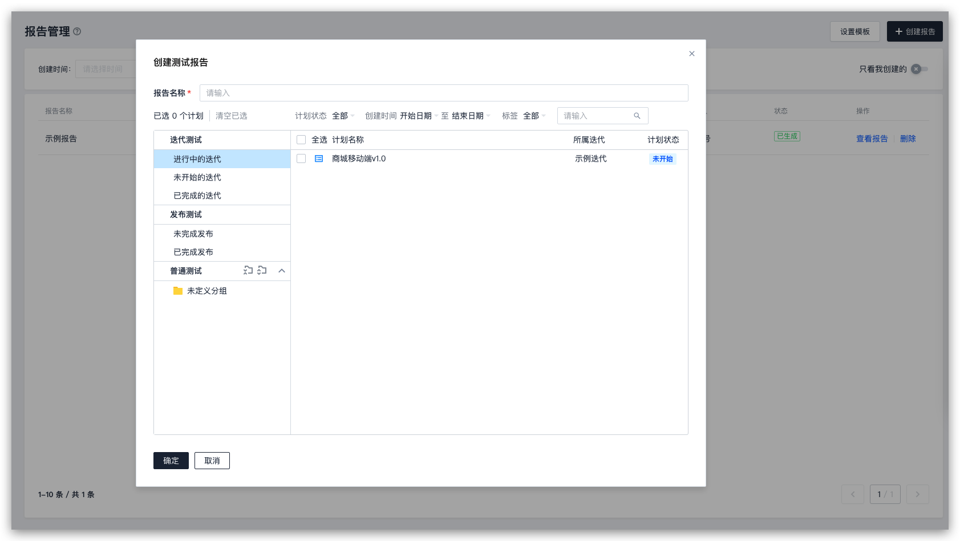
Task: Go to previous page arrow in pagination
Action: (x=853, y=494)
